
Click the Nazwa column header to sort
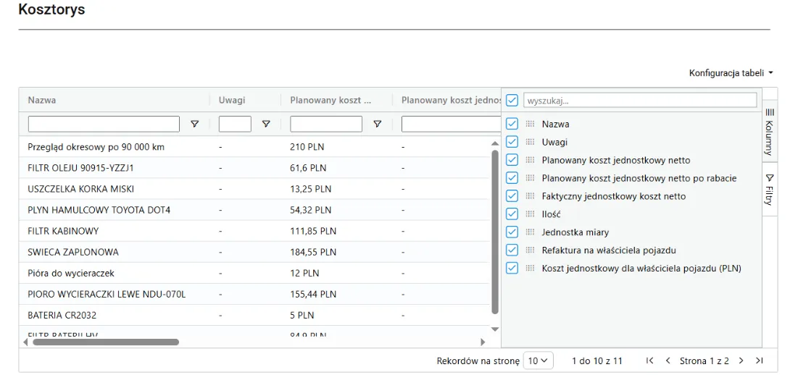[x=42, y=100]
